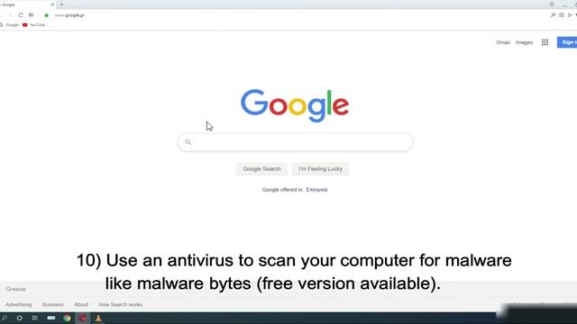577x324 pixels.
Task: Click the I'm Feeling Lucky button
Action: 321,169
